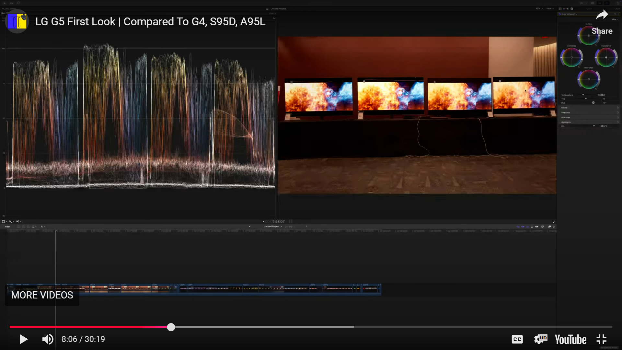Expand the tool selection dropdown beside the arrow tool

pos(45,227)
